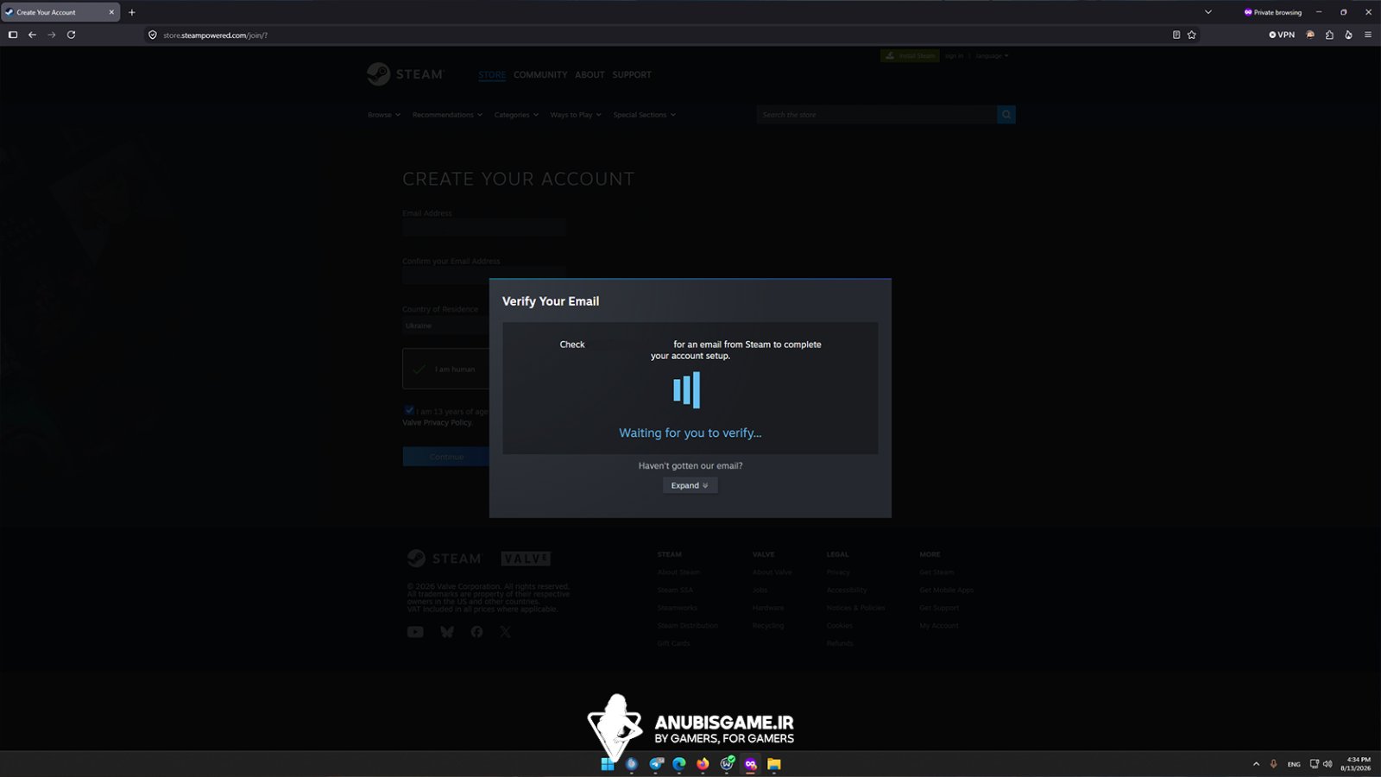Toggle the '13 years of age' checkbox

(x=409, y=411)
